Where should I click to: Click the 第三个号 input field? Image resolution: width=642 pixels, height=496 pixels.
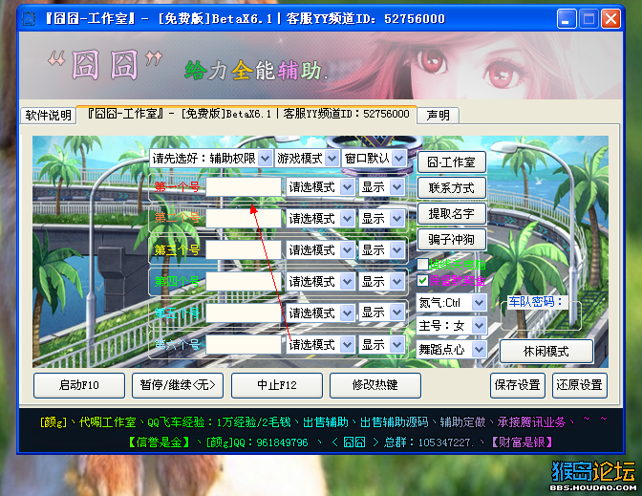pos(244,249)
